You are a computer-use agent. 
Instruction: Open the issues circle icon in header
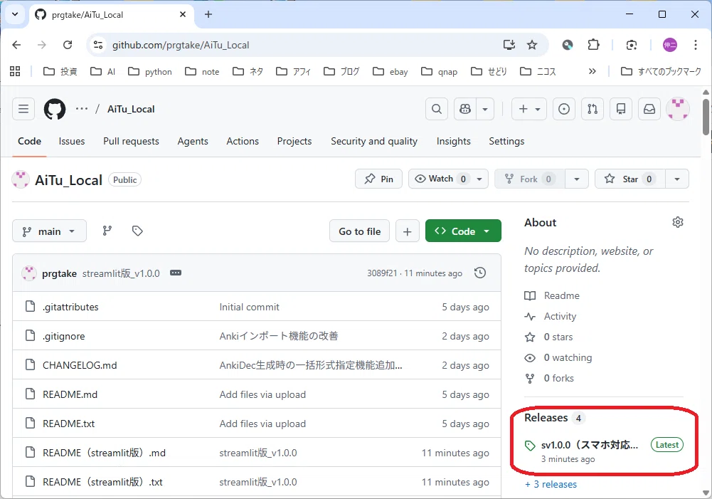coord(564,109)
